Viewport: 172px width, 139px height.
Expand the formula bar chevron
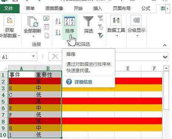pyautogui.click(x=165, y=57)
